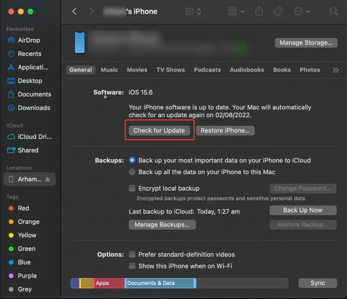
Task: Click the Sync button
Action: pos(318,283)
